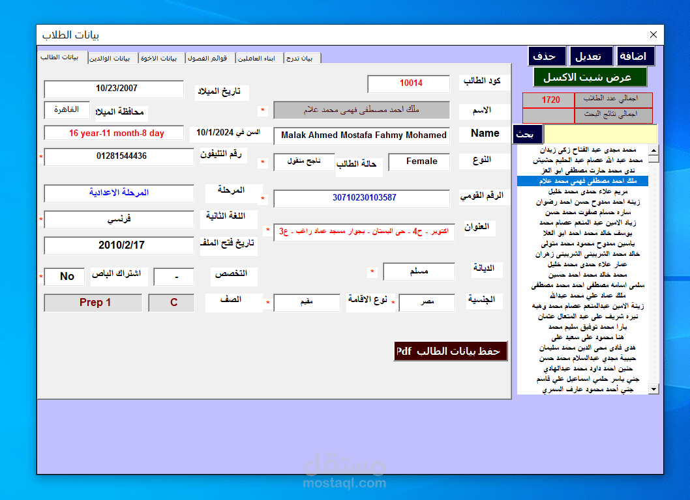Click the religion field مسلم

click(x=419, y=271)
